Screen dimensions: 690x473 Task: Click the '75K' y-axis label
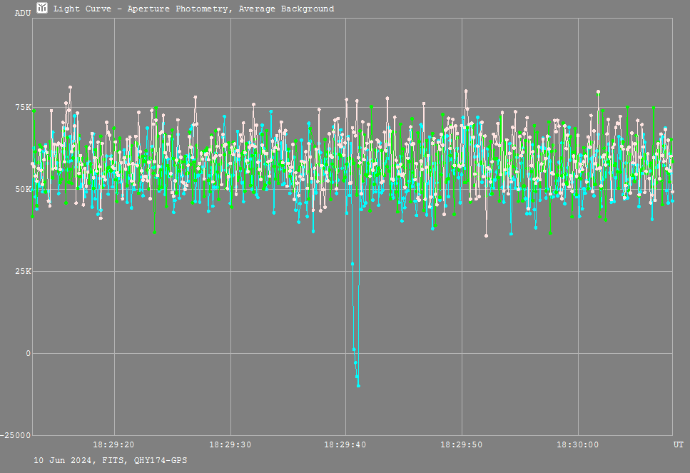24,107
